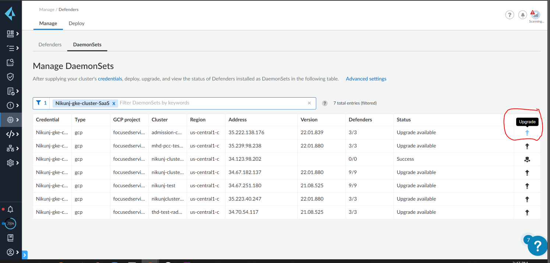Click the upgrade arrow for admission-c… cluster
Viewport: 550px width, 263px height.
click(527, 133)
